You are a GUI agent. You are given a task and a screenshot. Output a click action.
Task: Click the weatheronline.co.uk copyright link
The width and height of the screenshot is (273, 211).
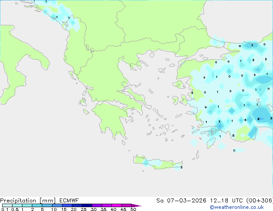point(236,207)
